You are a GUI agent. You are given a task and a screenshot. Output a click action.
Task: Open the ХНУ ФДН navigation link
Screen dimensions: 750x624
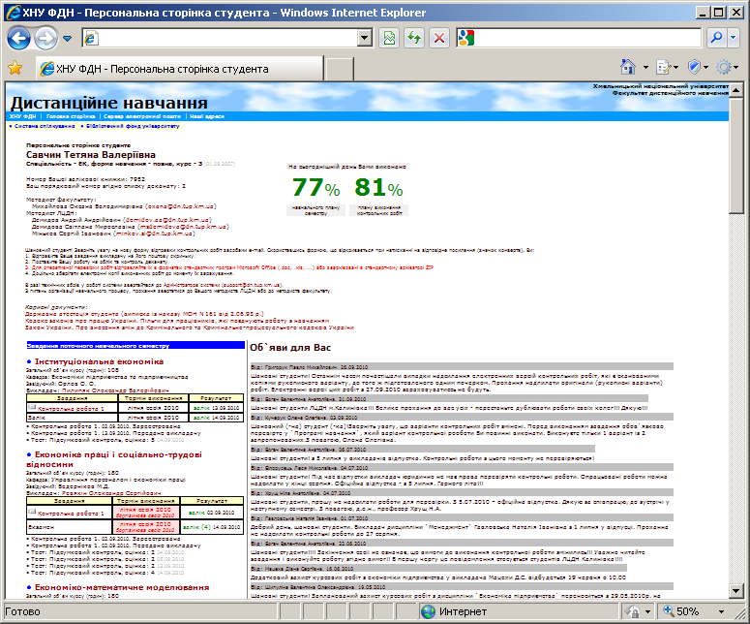click(x=23, y=116)
